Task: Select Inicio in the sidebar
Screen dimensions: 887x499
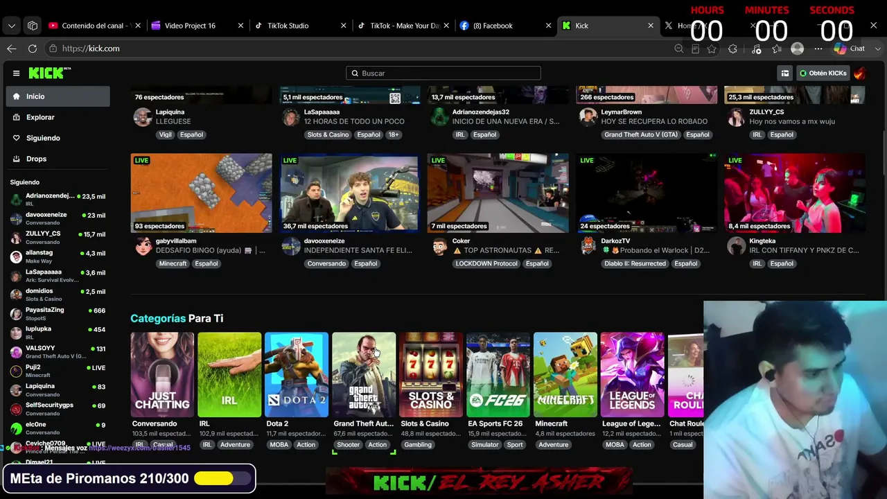Action: 58,96
